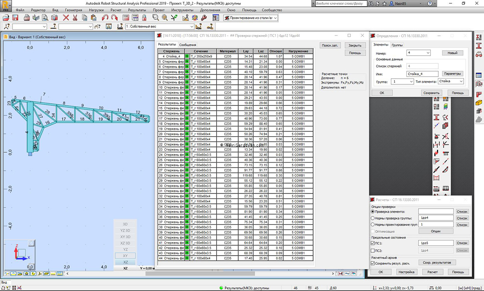Open the drawing triangle-and-compass tool icon
Image resolution: width=484 pixels, height=291 pixels.
pyautogui.click(x=186, y=18)
